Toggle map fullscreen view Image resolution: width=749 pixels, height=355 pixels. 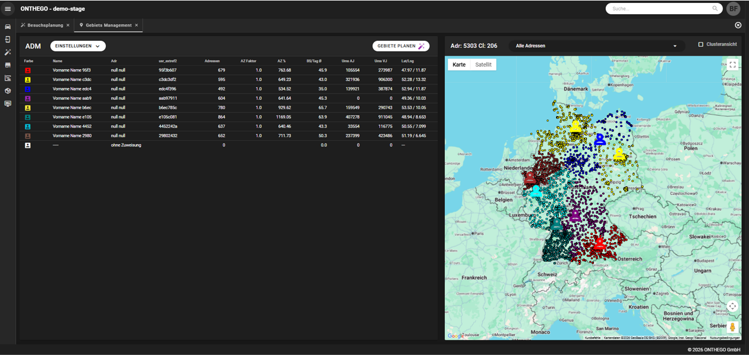pos(732,65)
